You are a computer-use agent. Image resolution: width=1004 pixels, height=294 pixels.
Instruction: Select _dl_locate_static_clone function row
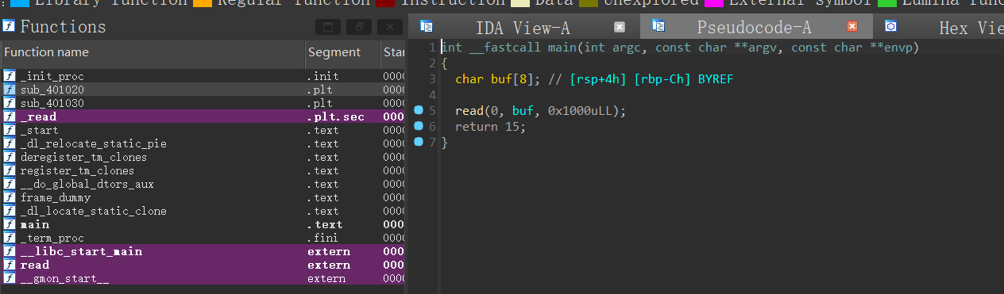click(x=203, y=211)
